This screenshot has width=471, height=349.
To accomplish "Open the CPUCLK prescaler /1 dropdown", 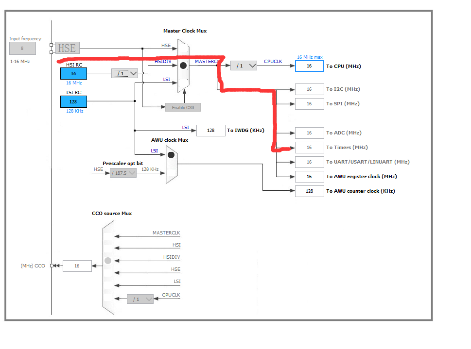I will point(244,66).
